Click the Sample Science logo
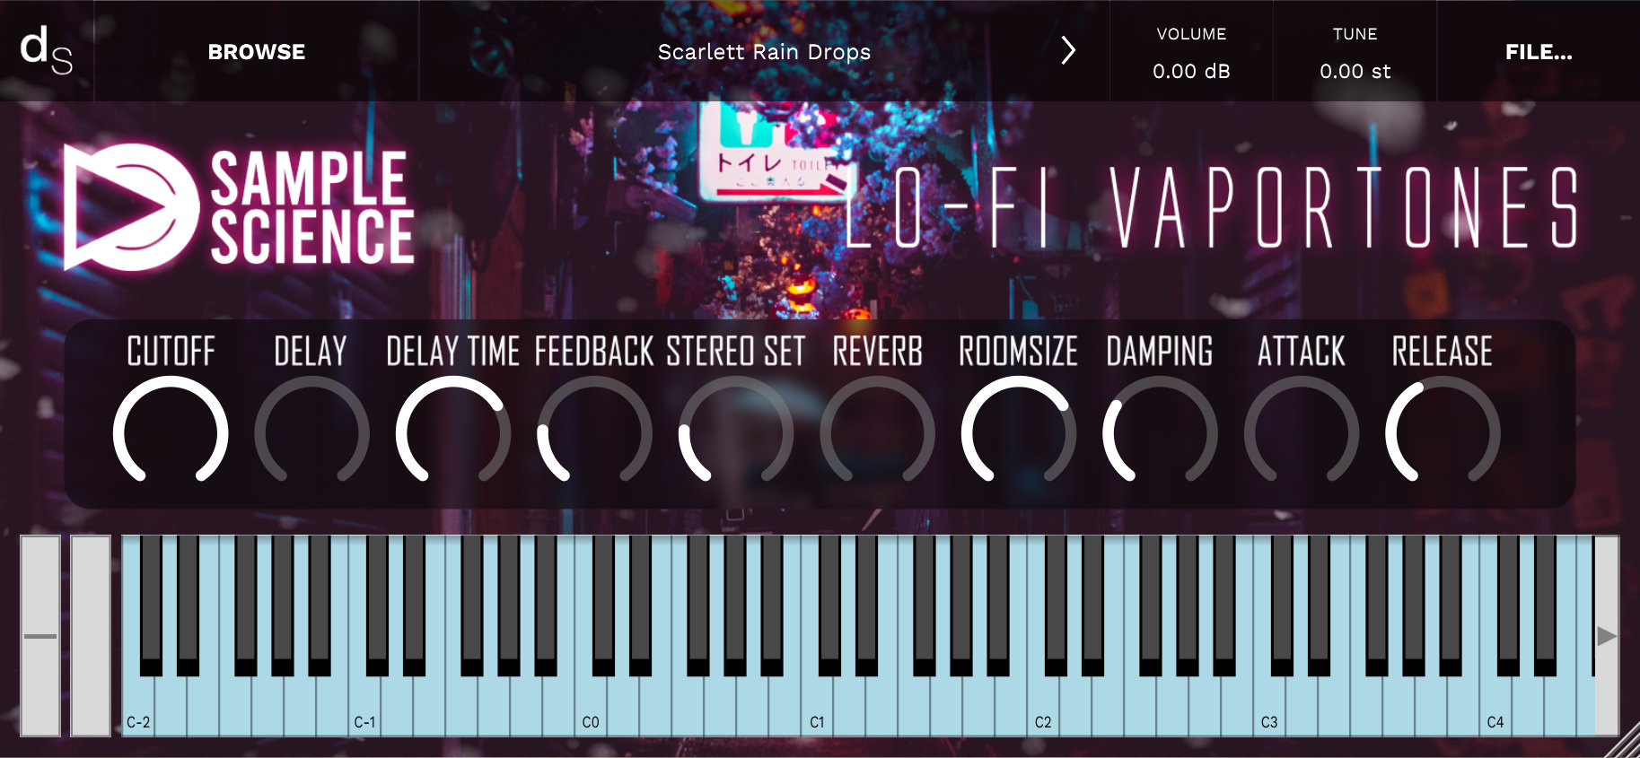The width and height of the screenshot is (1640, 758). click(240, 207)
